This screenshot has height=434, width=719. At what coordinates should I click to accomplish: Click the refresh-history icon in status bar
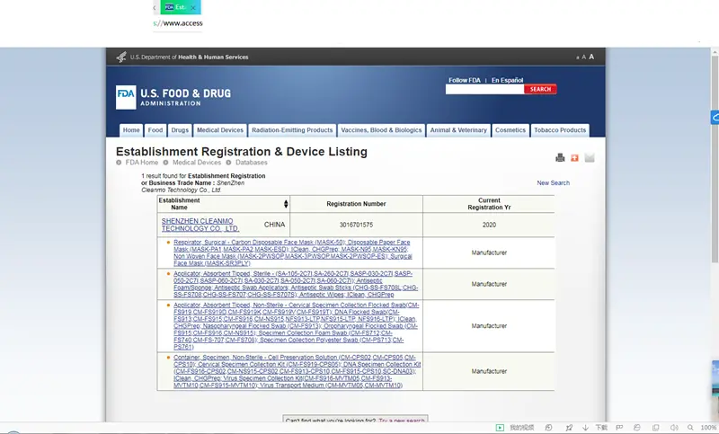[x=548, y=428]
